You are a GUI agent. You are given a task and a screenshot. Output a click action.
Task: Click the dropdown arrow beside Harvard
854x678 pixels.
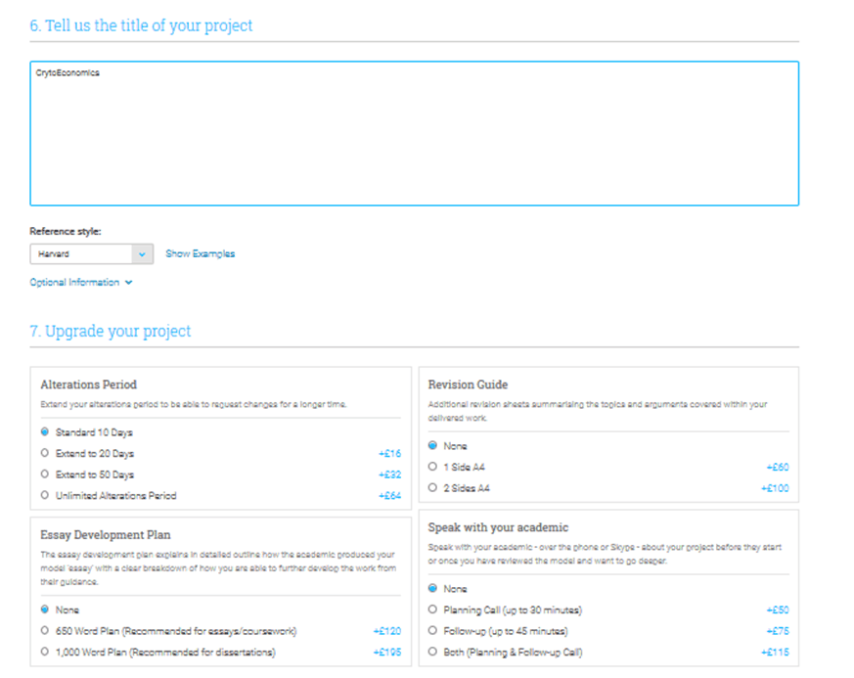coord(143,253)
